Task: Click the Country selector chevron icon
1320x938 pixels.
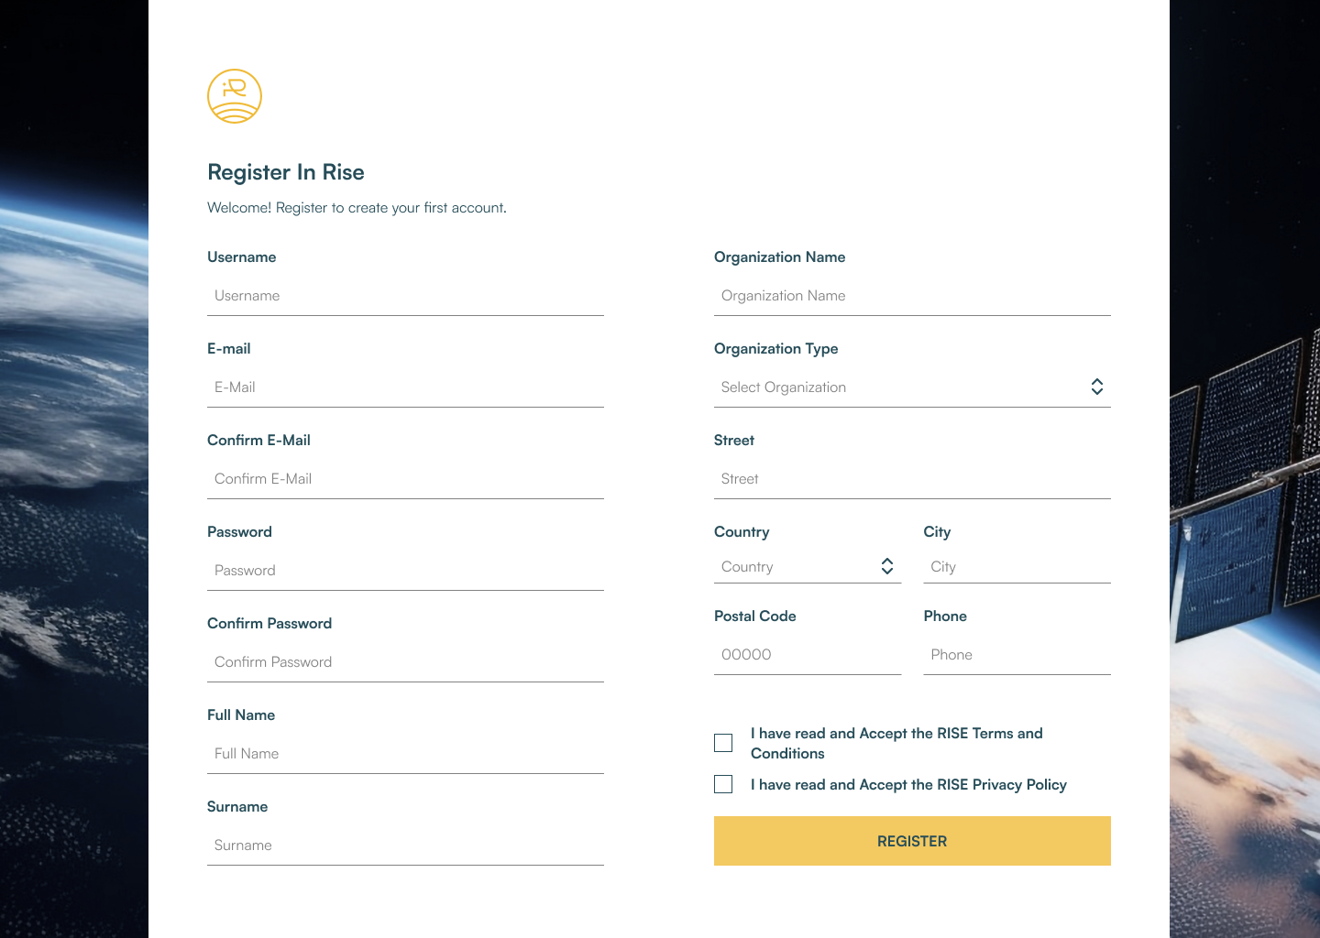Action: (886, 567)
